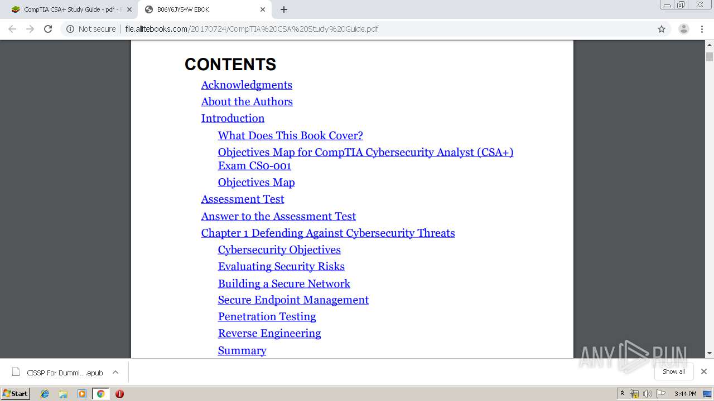Close the CompTIA CSA+ Study Guide tab
The width and height of the screenshot is (714, 401).
(129, 9)
